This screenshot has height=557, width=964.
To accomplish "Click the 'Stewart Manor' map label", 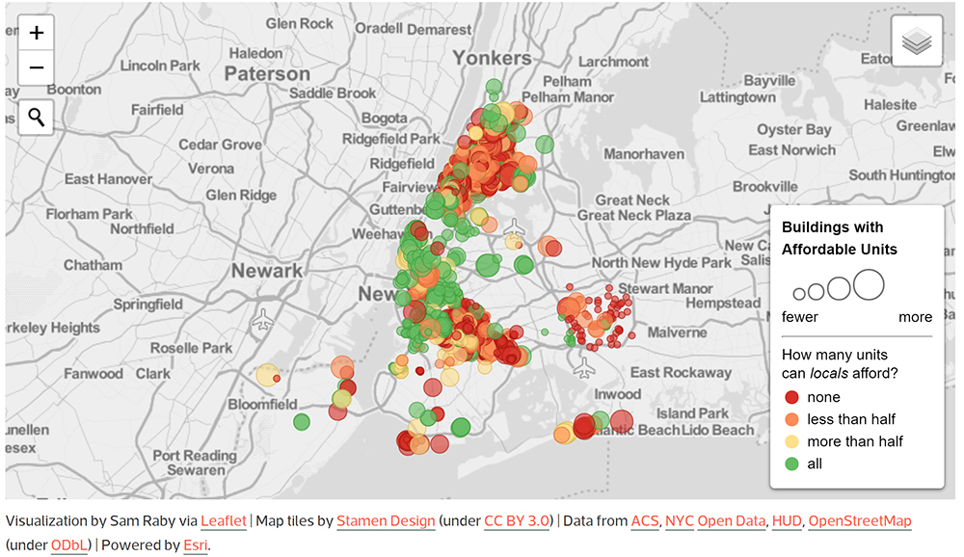I will (x=665, y=288).
